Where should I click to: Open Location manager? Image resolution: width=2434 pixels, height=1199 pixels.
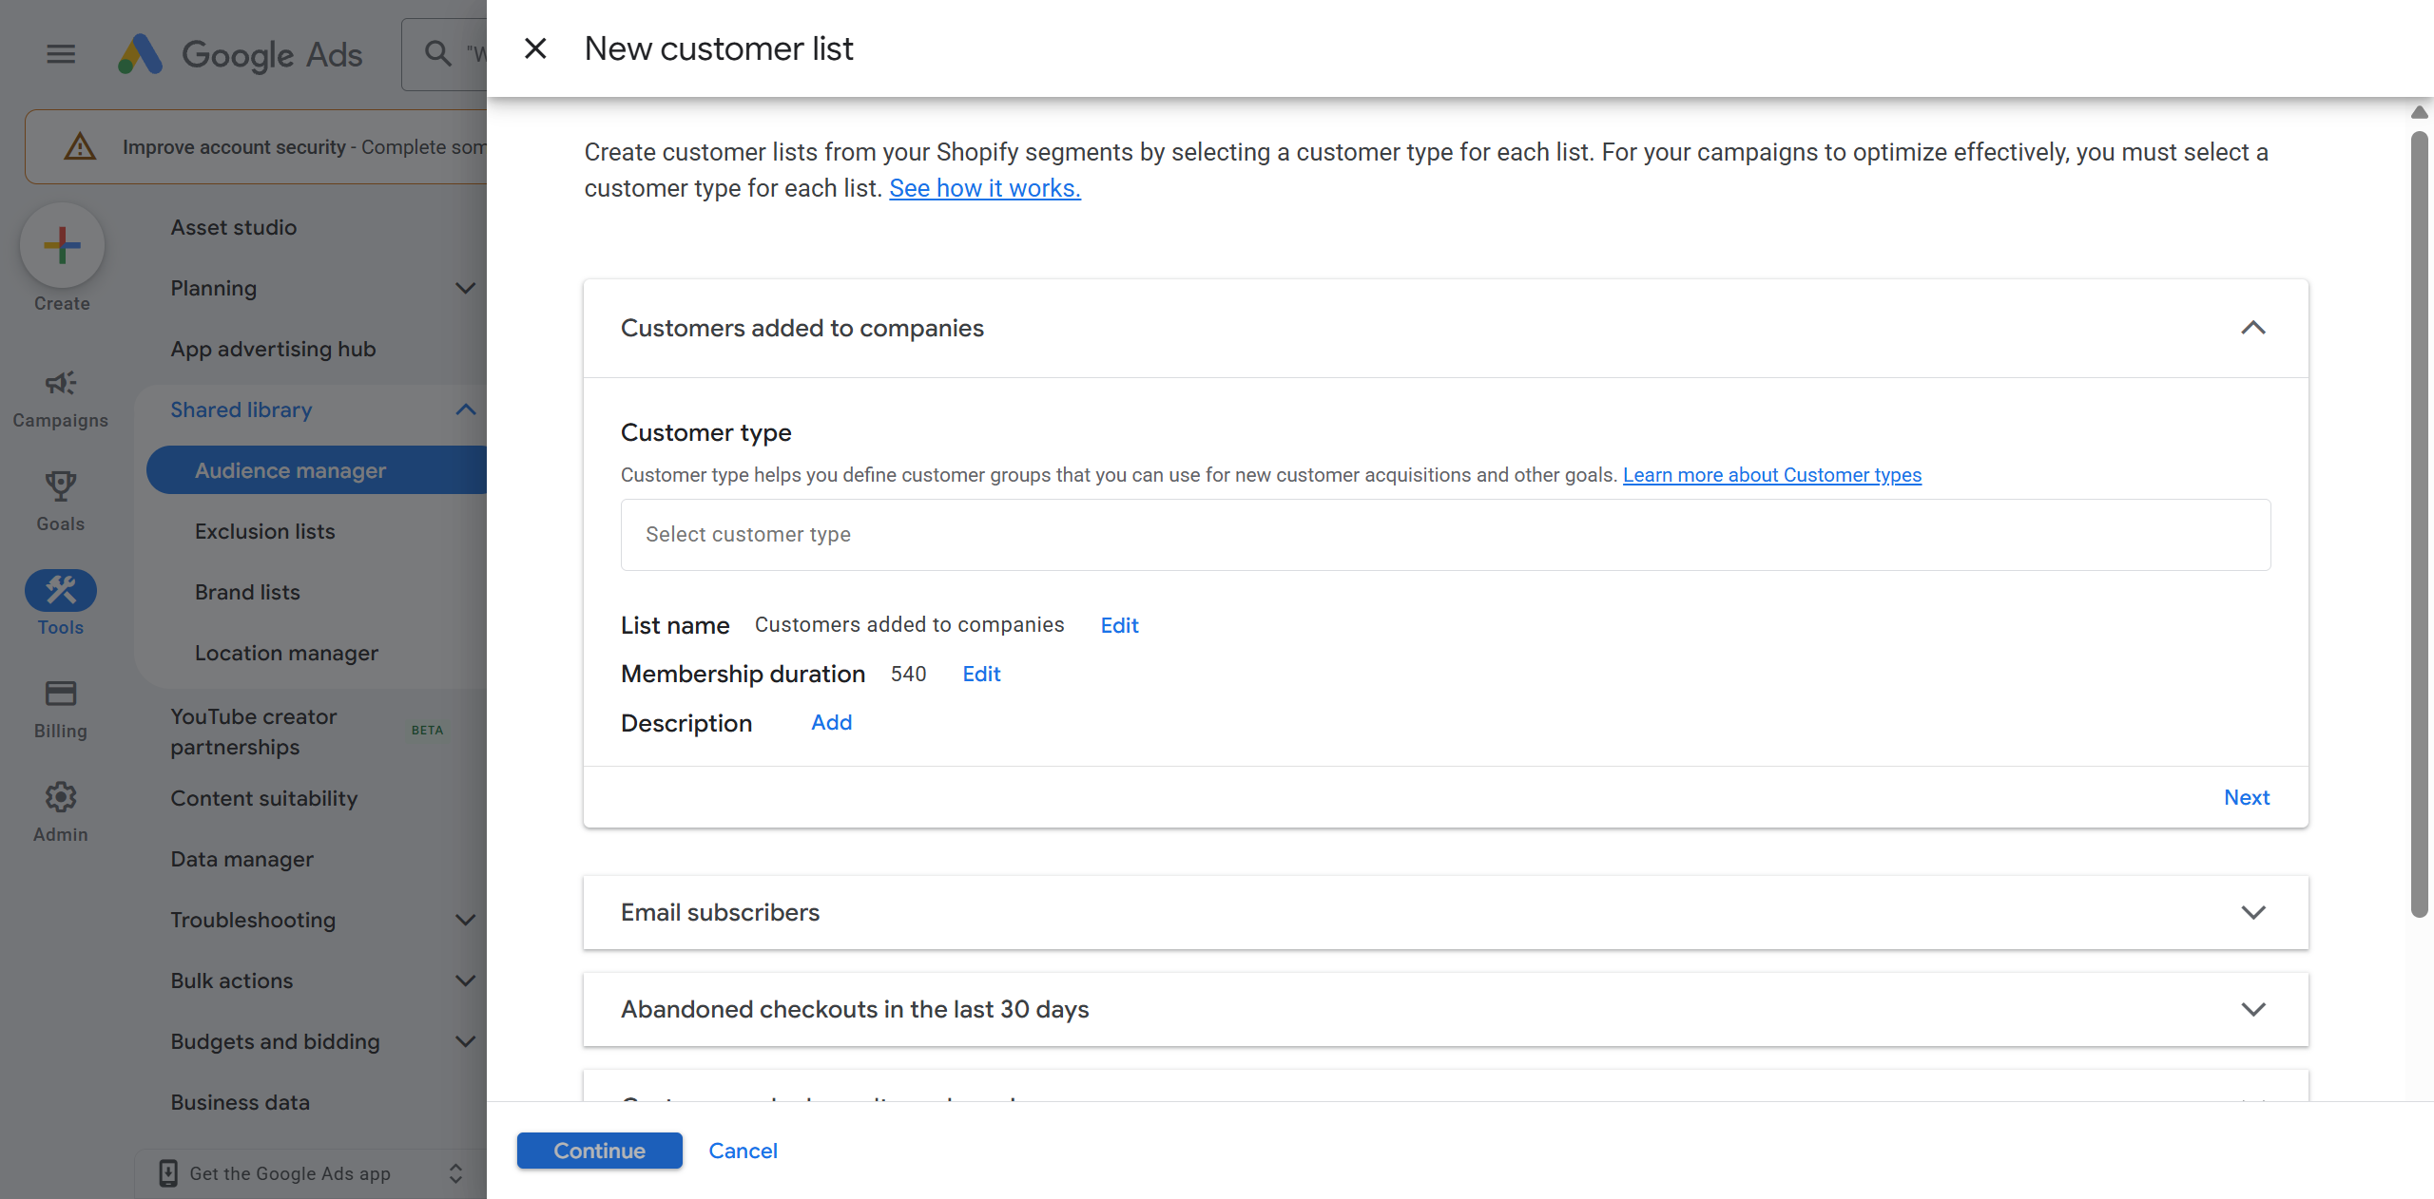tap(286, 653)
